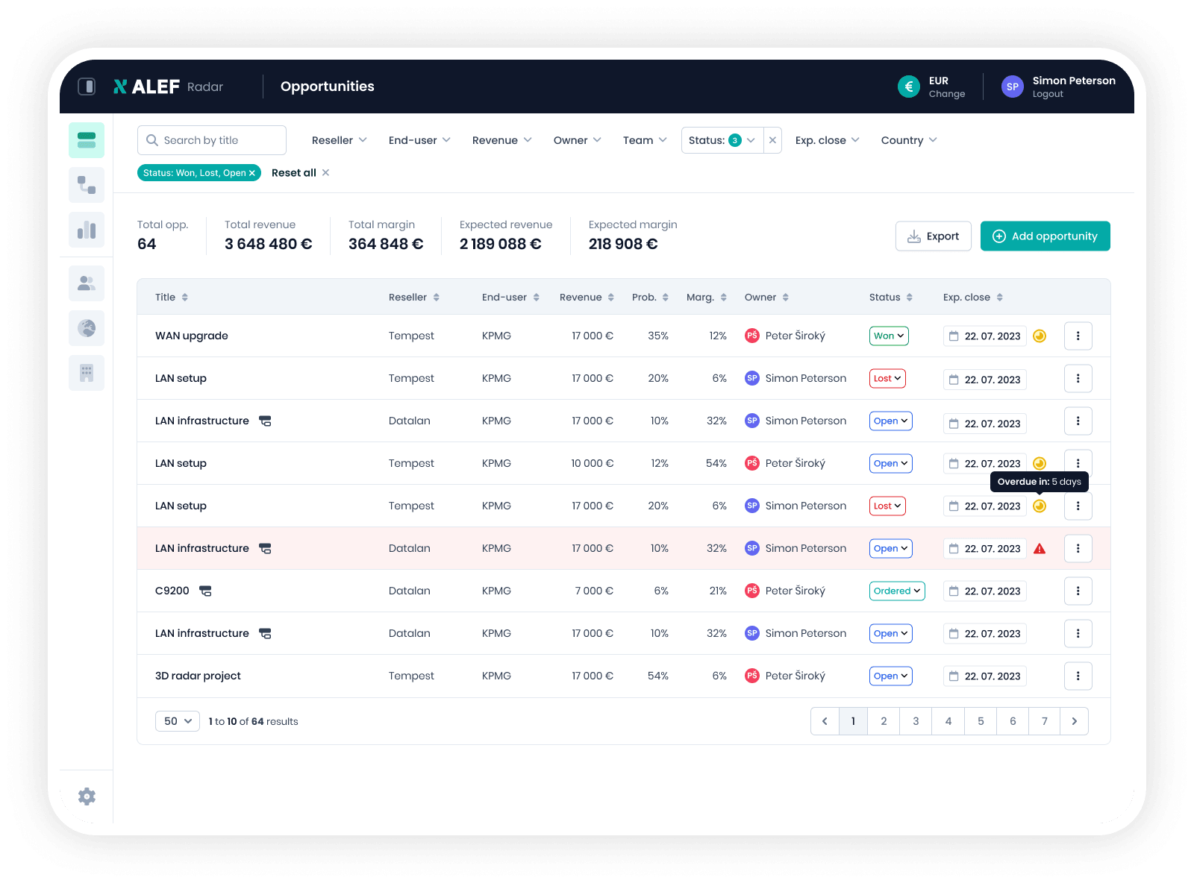Open the 3D radar project opportunity
The height and width of the screenshot is (883, 1194).
[198, 676]
